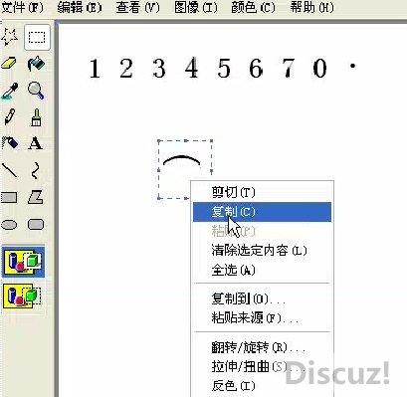The width and height of the screenshot is (407, 397).
Task: Choose 清除选定内容(L) in the context menu
Action: point(262,250)
